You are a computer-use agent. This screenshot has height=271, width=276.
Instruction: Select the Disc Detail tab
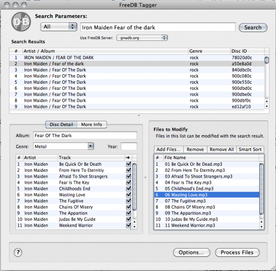[61, 124]
